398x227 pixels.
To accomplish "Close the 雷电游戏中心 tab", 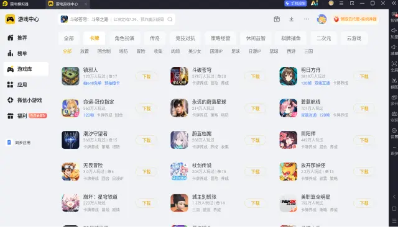I will point(86,4).
